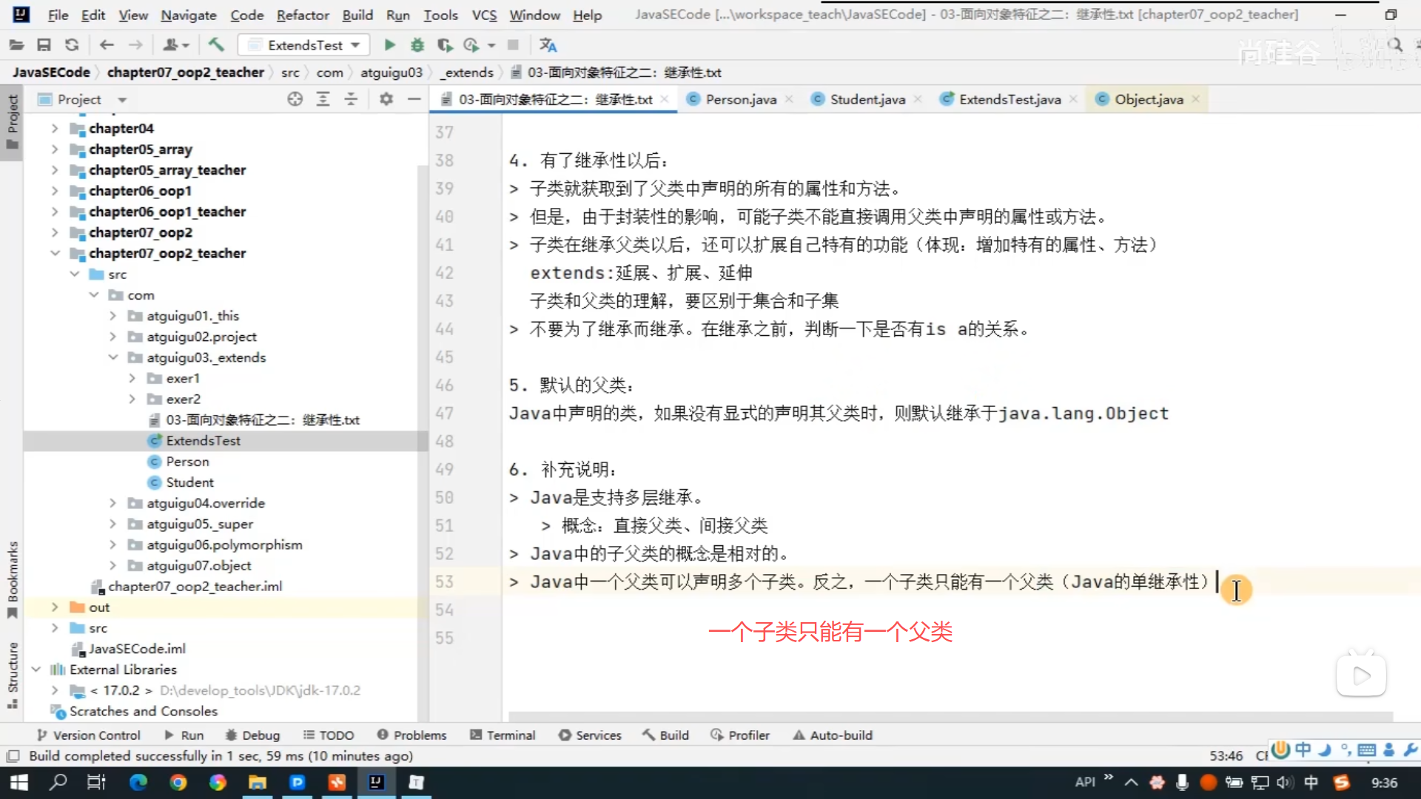Expand the atguigu04.override package
Image resolution: width=1421 pixels, height=799 pixels.
(x=112, y=503)
